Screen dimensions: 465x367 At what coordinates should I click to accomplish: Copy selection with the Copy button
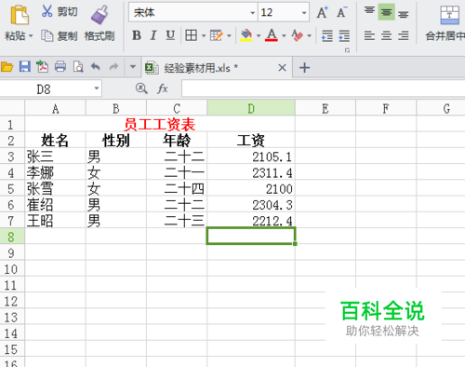(60, 36)
